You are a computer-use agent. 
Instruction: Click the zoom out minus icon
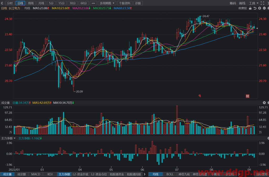point(264,8)
